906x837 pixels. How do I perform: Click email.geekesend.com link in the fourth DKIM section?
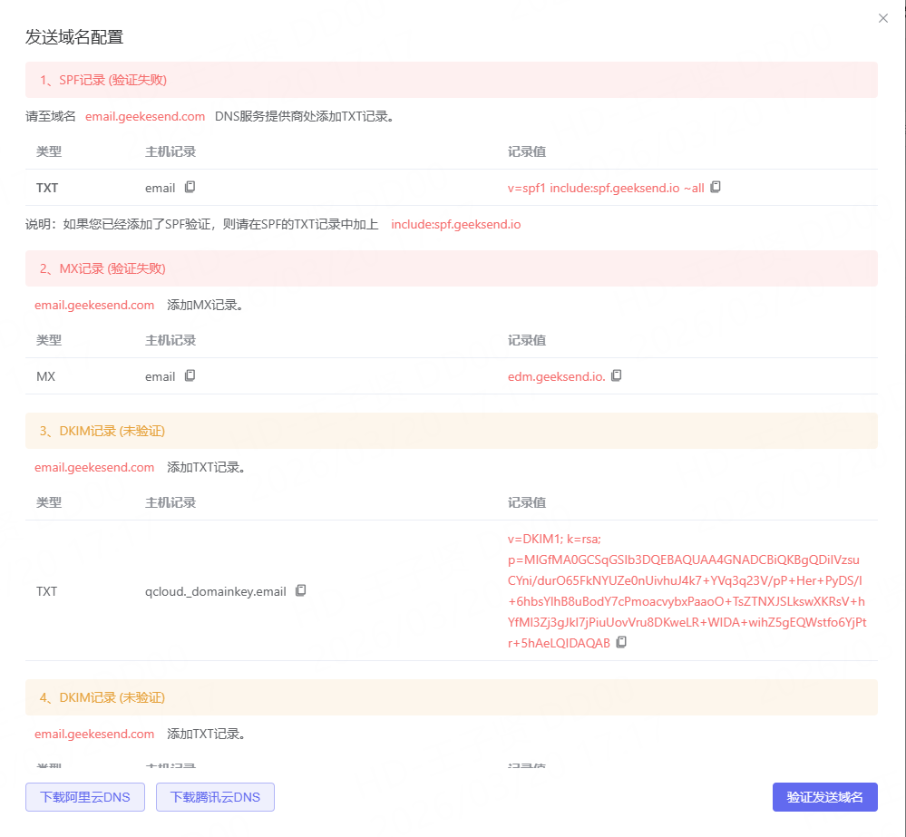(94, 734)
